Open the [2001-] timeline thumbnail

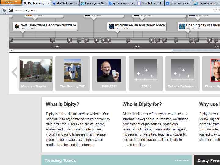click(x=146, y=73)
